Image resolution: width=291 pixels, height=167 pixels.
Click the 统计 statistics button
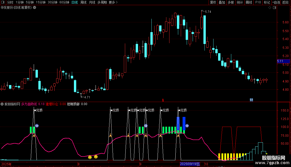tap(240, 2)
